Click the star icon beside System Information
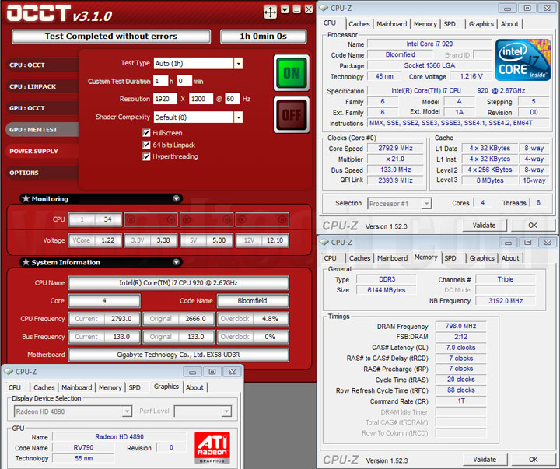This screenshot has width=560, height=469. (x=26, y=262)
